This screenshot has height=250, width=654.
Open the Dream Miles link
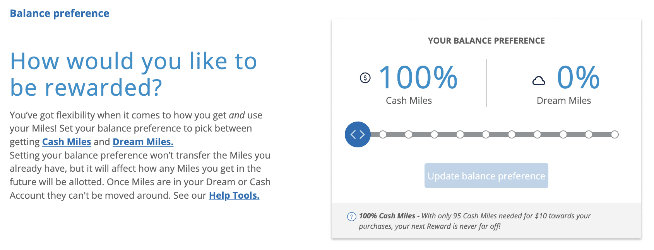click(143, 142)
